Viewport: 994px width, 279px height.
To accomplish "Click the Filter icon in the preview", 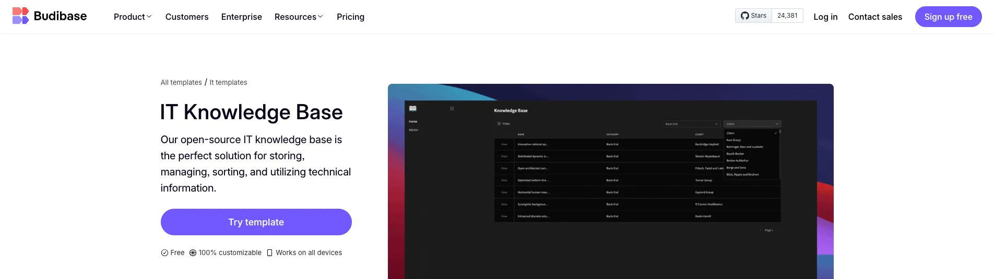I will (499, 124).
